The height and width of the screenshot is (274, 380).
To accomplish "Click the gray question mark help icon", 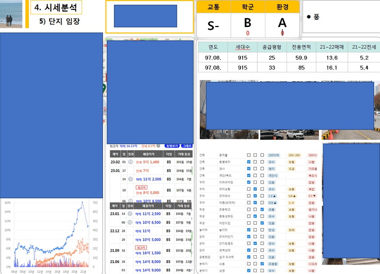I will [158, 146].
